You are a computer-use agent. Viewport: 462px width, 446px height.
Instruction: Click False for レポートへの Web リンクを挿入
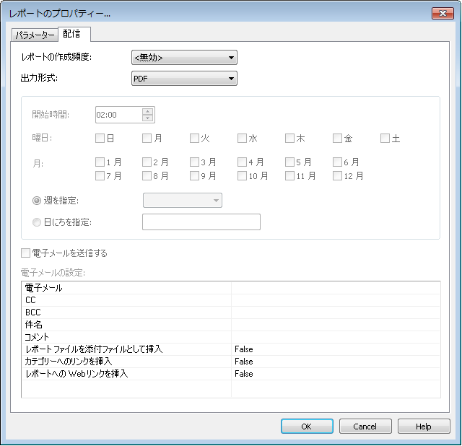[336, 374]
